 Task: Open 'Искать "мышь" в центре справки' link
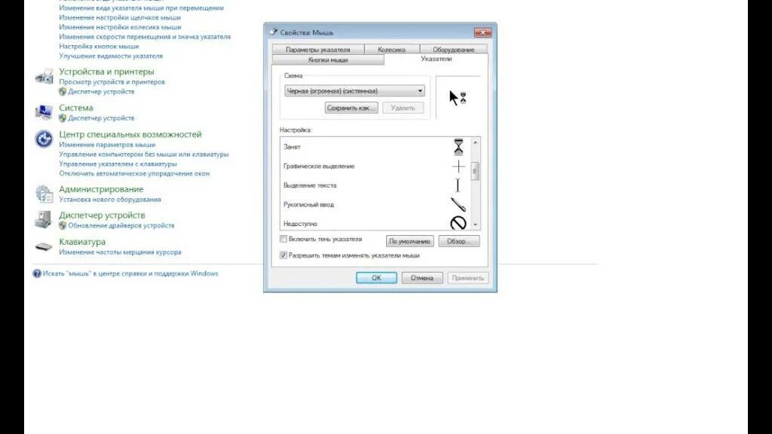click(x=130, y=274)
